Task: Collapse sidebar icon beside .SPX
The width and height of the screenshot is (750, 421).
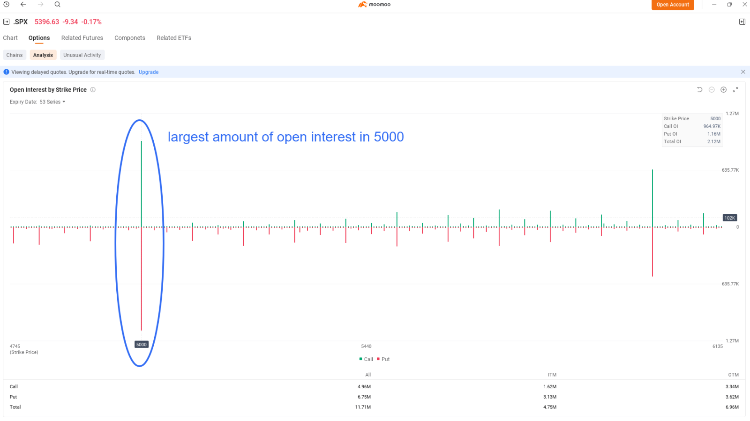Action: pyautogui.click(x=7, y=22)
